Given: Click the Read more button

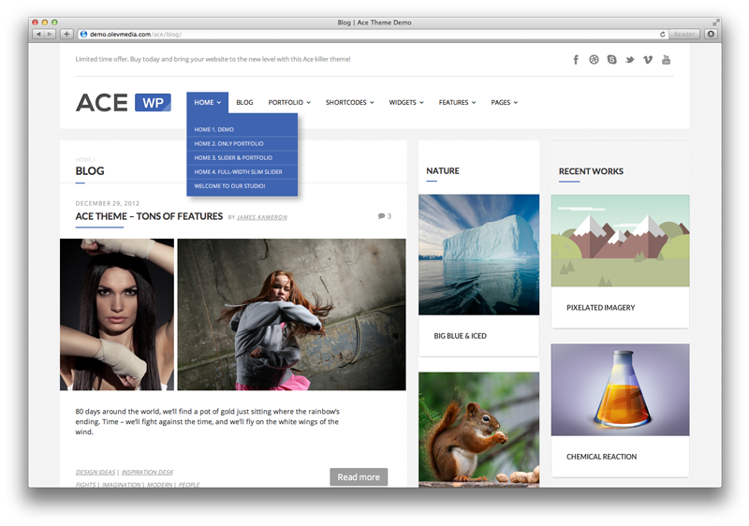Looking at the screenshot, I should [359, 476].
